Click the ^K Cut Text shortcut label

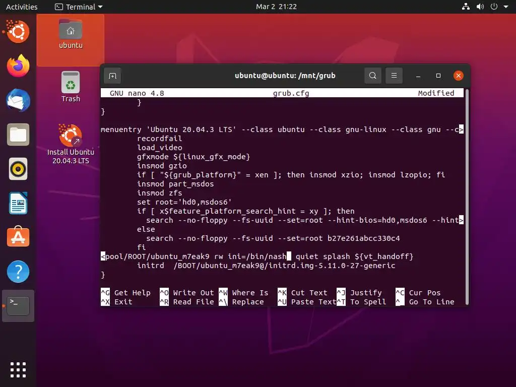tap(302, 293)
